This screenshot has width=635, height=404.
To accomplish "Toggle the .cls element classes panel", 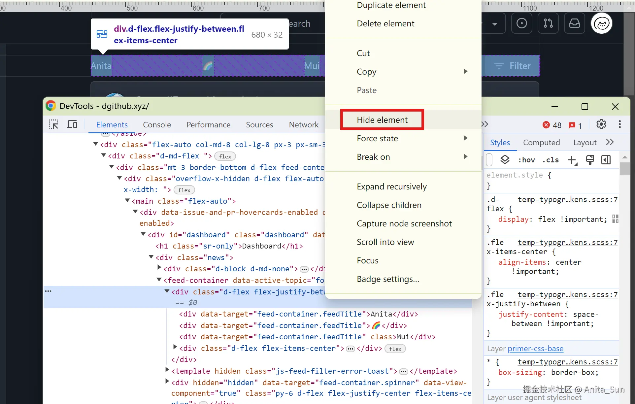I will click(550, 160).
